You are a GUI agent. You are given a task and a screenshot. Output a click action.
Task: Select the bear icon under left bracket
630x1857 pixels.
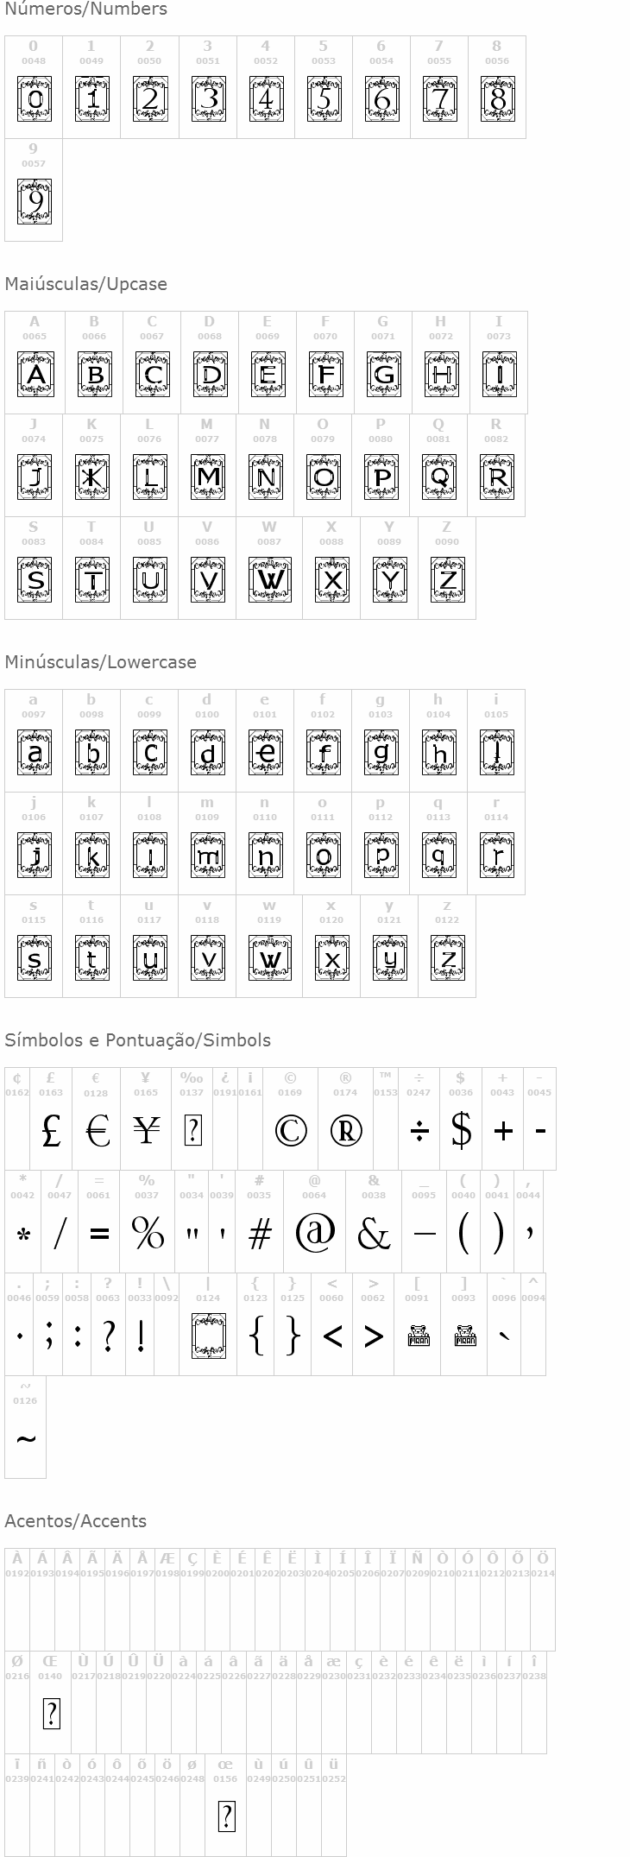click(418, 1336)
